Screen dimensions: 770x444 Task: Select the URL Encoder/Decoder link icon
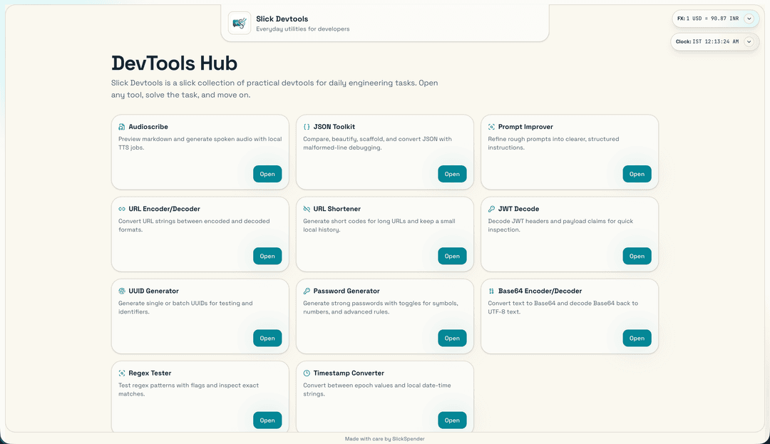120,209
